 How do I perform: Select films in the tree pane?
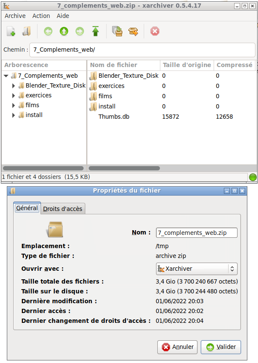pos(32,105)
